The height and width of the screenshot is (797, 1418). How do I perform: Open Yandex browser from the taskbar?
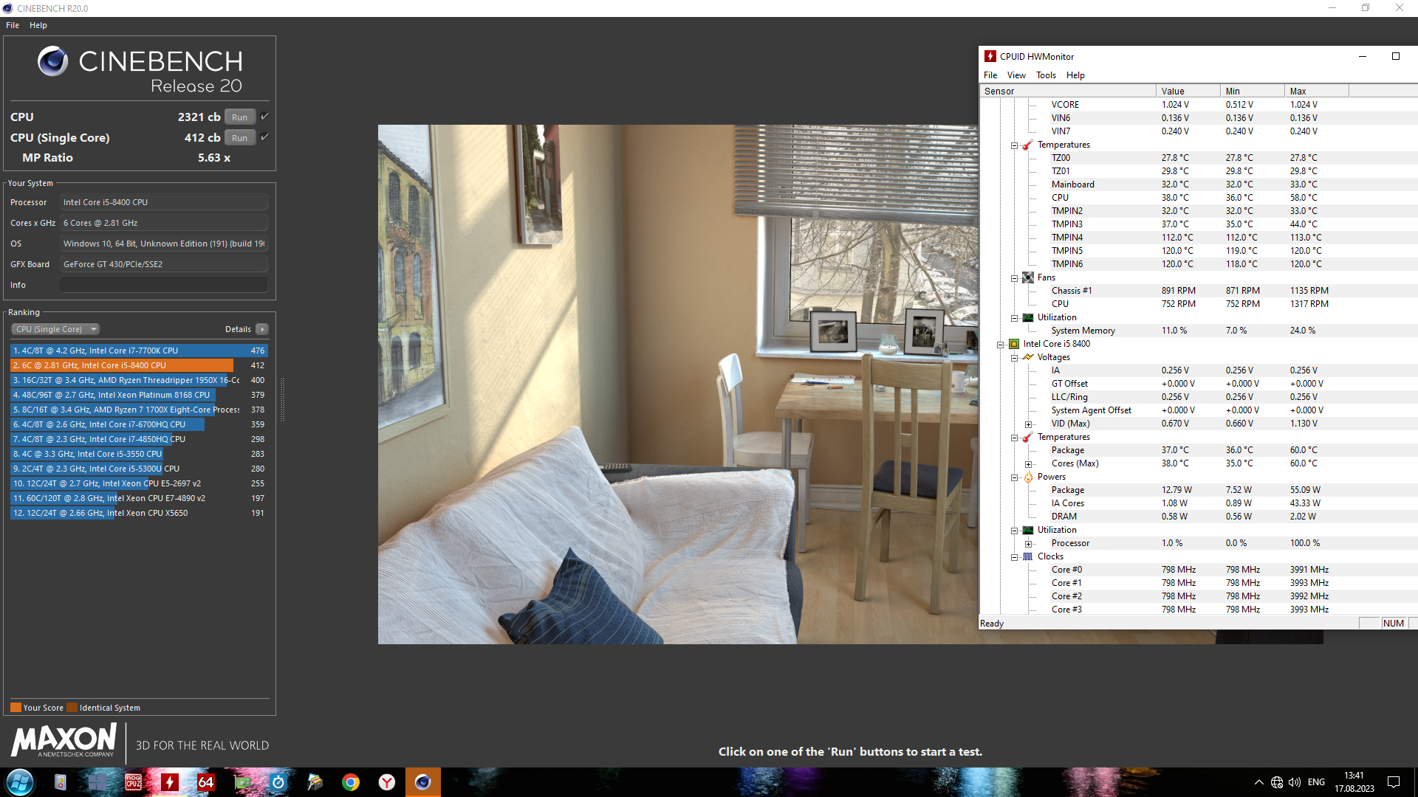[387, 782]
